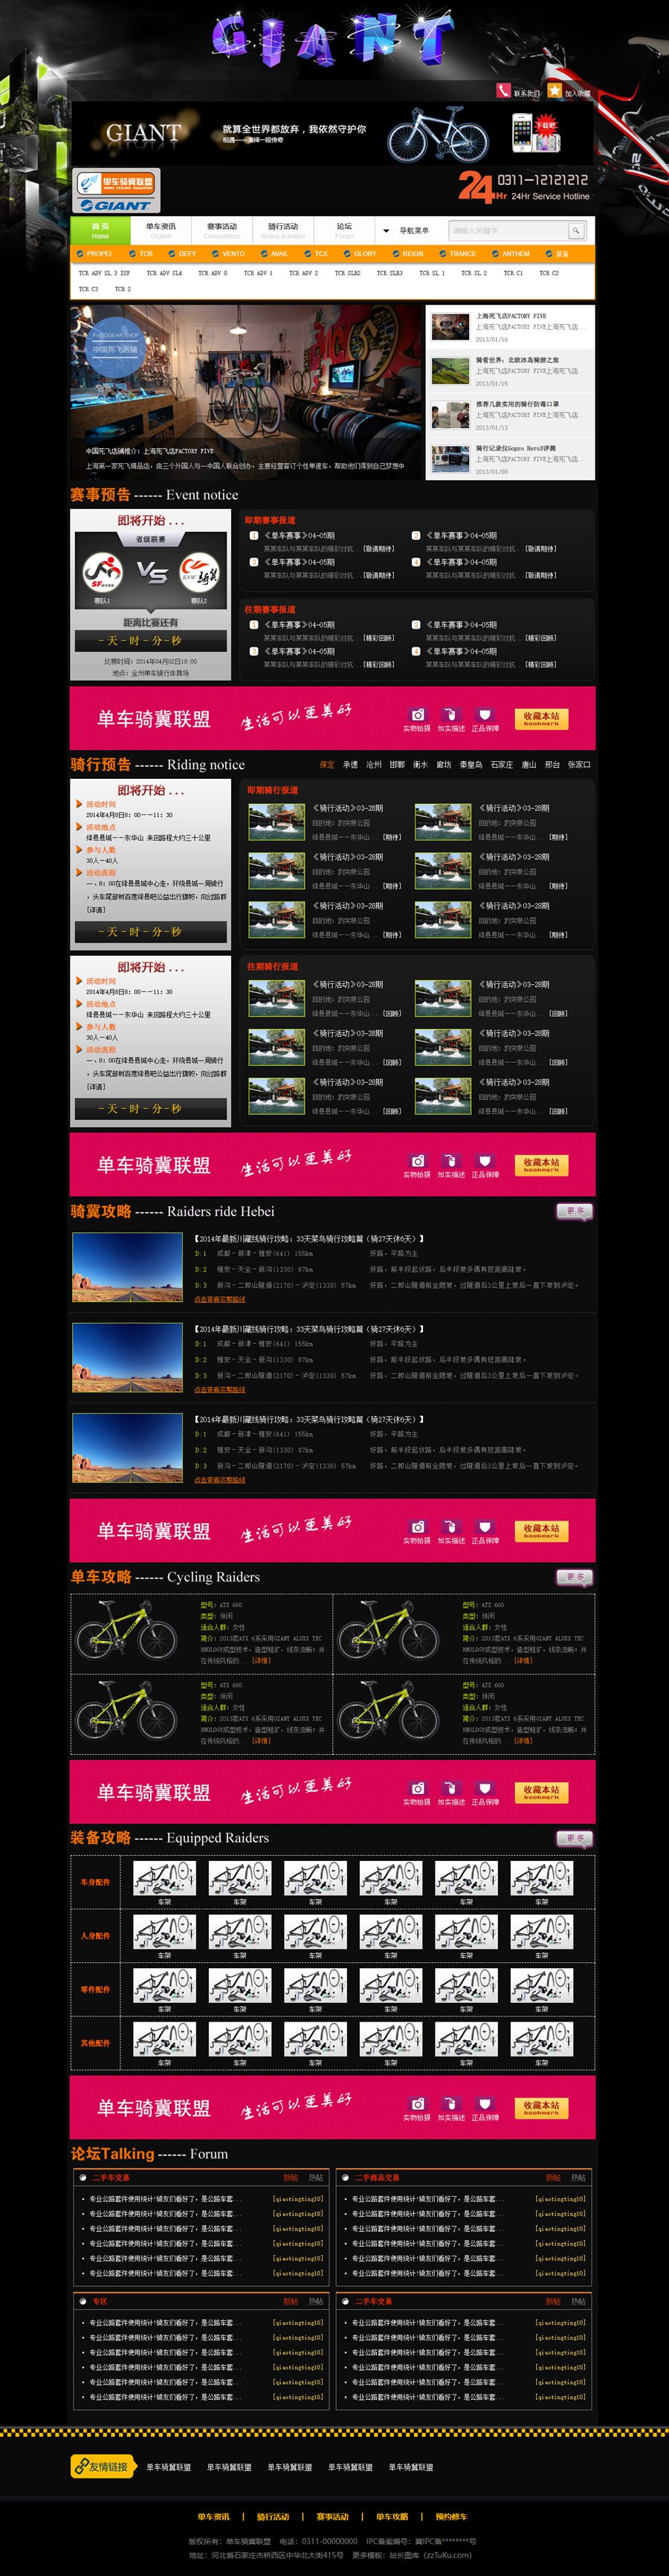Open the TCR SLR2 model link

coord(347,273)
